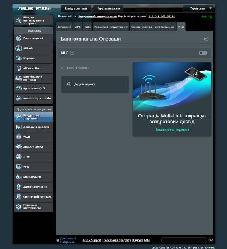Click the СПИСОК ПРОФІЛІВ heading

point(75,68)
